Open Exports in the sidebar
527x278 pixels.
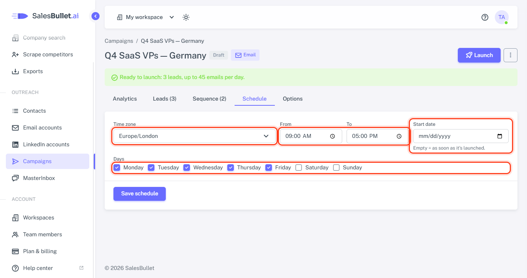48,71
